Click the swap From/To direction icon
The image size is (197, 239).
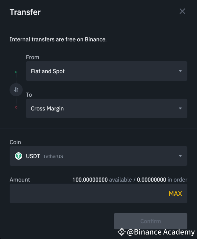pyautogui.click(x=16, y=90)
